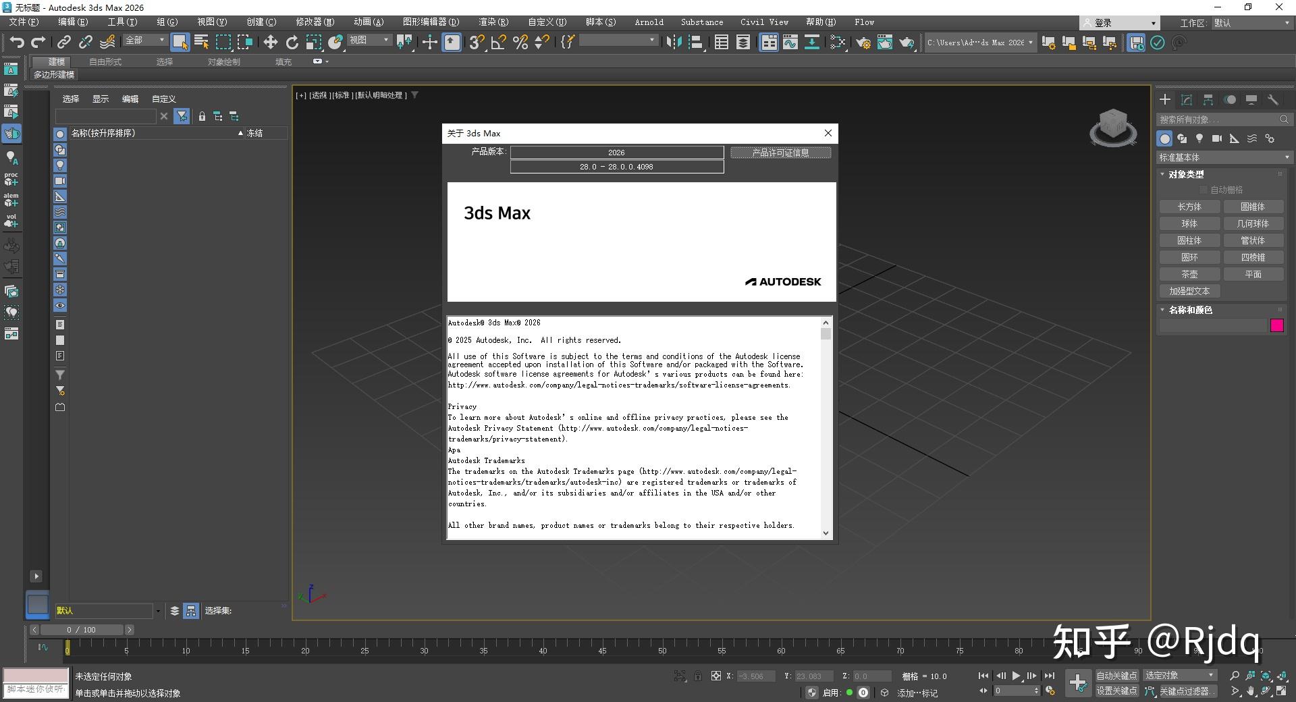
Task: Click the 产品许可证信息 button
Action: coord(780,153)
